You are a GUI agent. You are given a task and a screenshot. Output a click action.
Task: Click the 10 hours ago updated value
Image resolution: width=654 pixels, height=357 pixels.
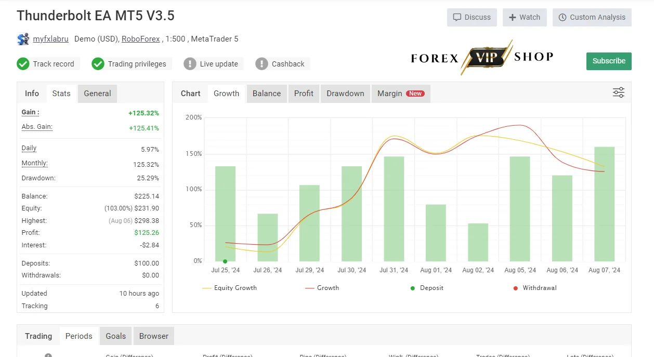pos(139,294)
